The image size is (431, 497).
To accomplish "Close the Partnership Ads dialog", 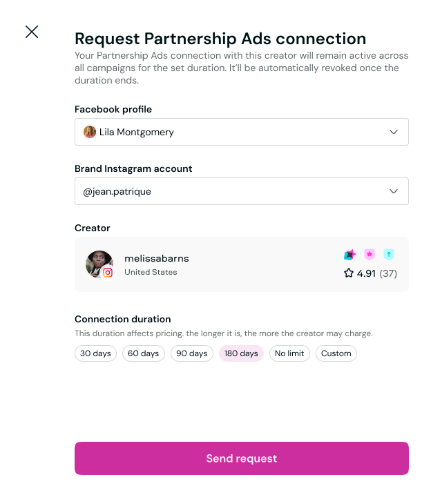I will 32,32.
